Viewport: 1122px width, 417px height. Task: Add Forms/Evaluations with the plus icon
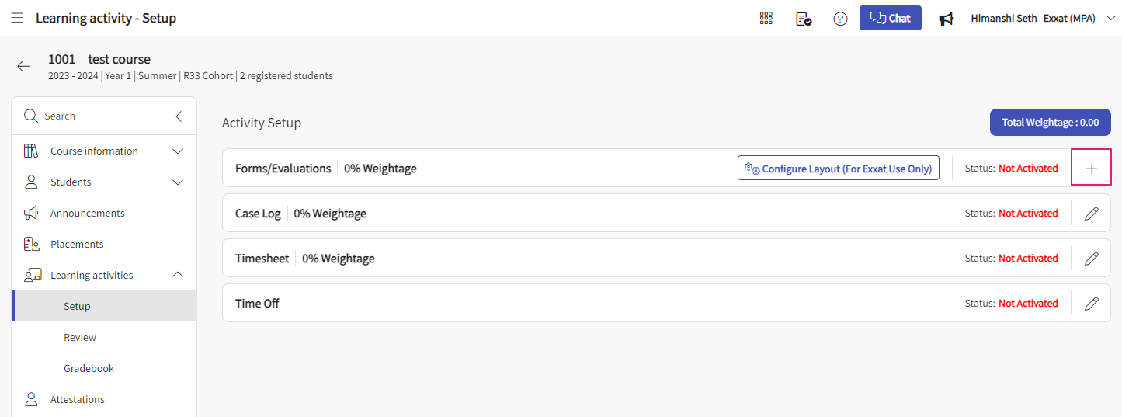[1091, 168]
